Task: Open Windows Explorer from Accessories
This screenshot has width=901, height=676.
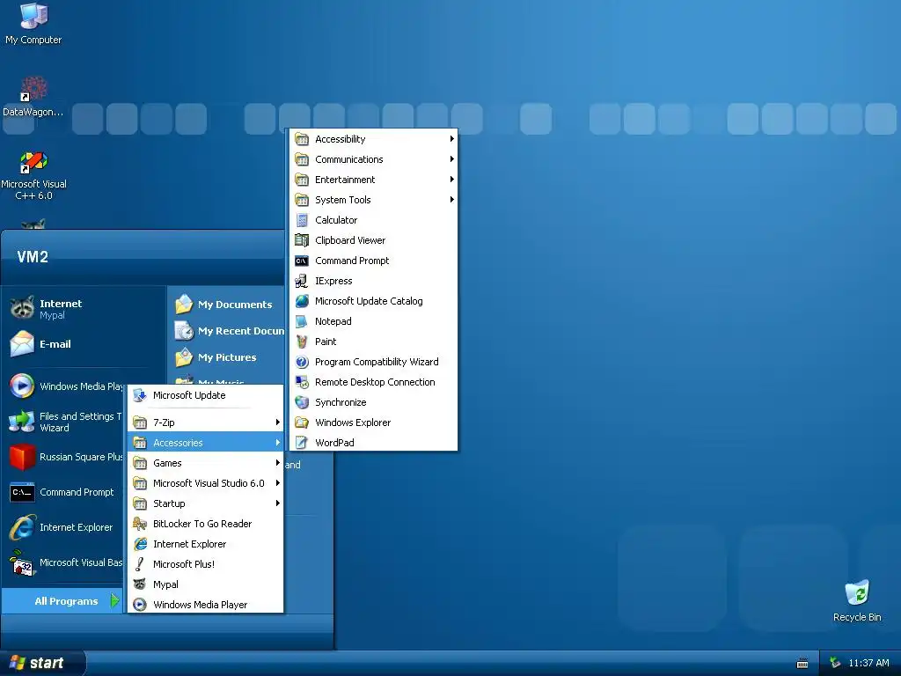Action: point(373,422)
